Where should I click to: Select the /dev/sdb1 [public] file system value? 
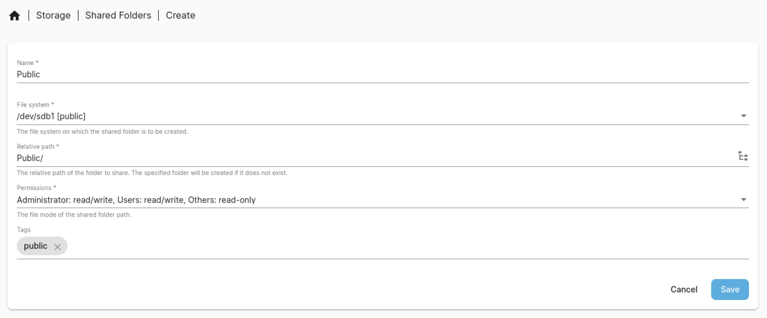[x=51, y=116]
